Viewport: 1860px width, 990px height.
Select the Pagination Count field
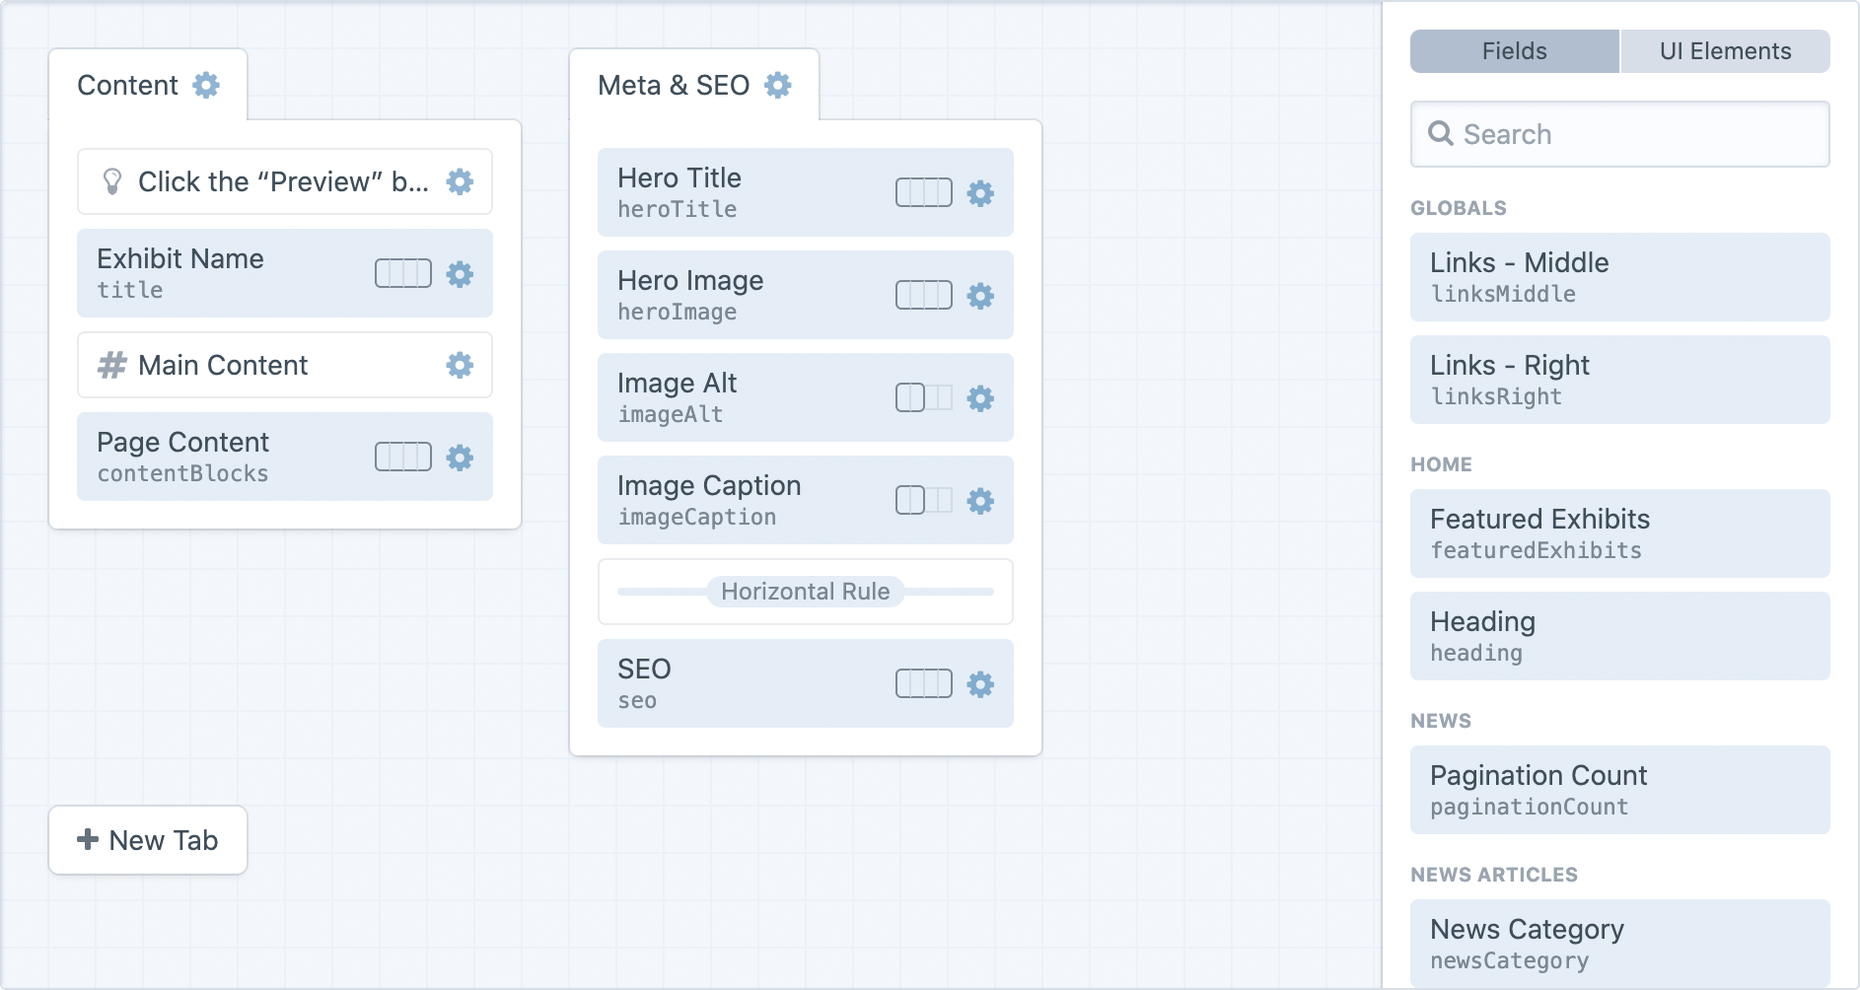coord(1620,790)
